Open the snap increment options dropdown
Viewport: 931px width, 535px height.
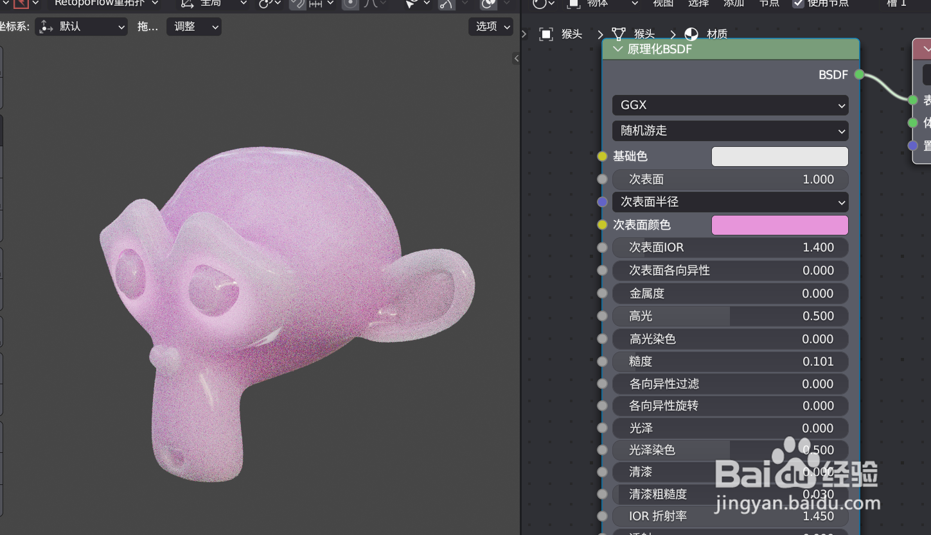[x=321, y=3]
